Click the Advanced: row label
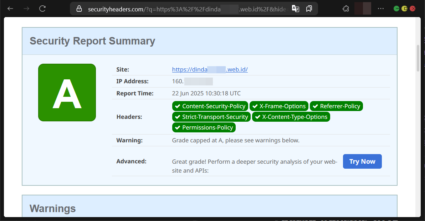Screen dimensions: 425x221 (x=132, y=162)
